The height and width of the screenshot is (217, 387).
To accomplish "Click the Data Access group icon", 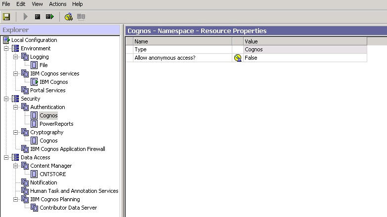I will [x=16, y=157].
